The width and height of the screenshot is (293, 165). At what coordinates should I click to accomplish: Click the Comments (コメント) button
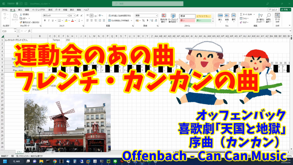273,9
